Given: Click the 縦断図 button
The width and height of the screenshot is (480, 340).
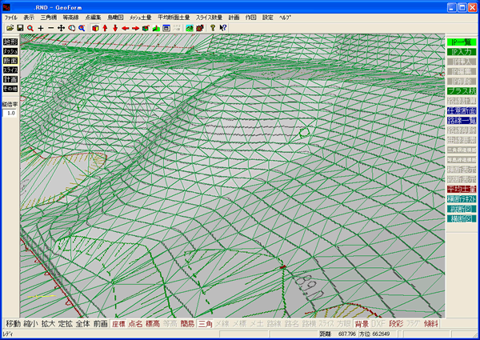Looking at the screenshot, I should tap(462, 209).
